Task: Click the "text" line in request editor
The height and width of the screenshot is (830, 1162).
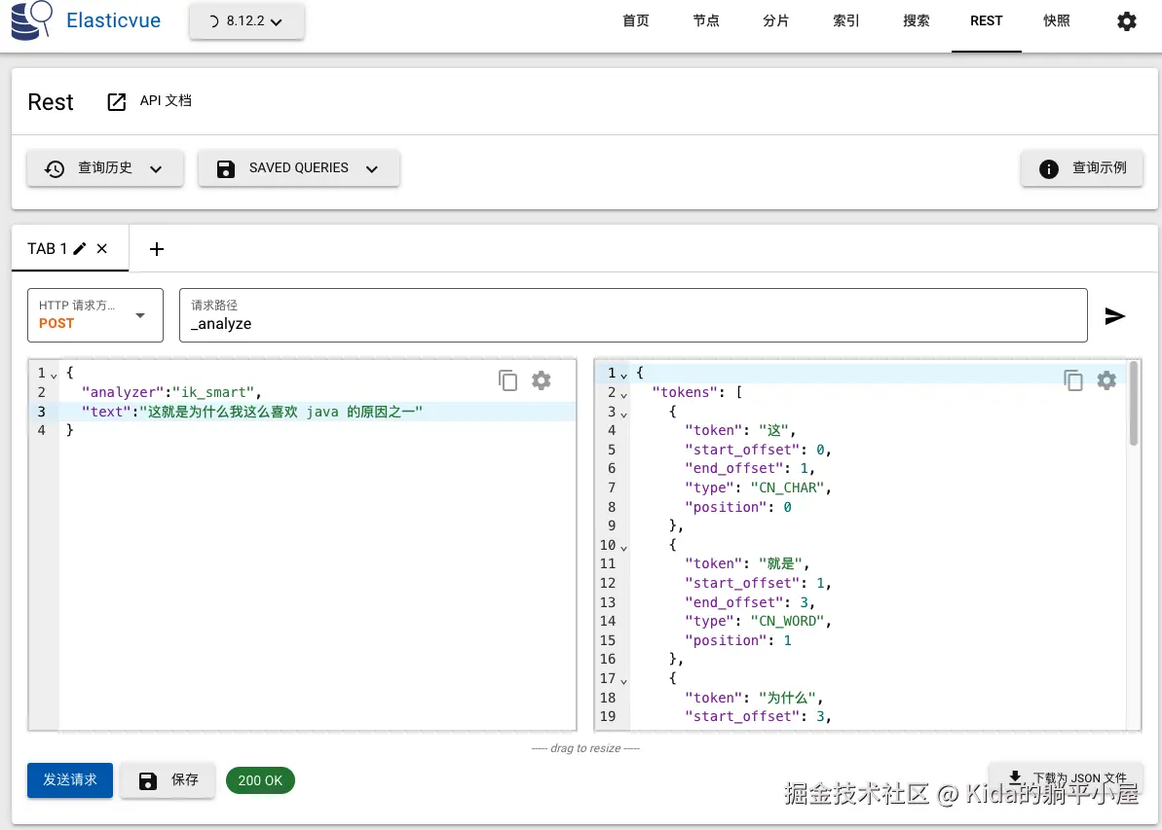Action: coord(252,412)
